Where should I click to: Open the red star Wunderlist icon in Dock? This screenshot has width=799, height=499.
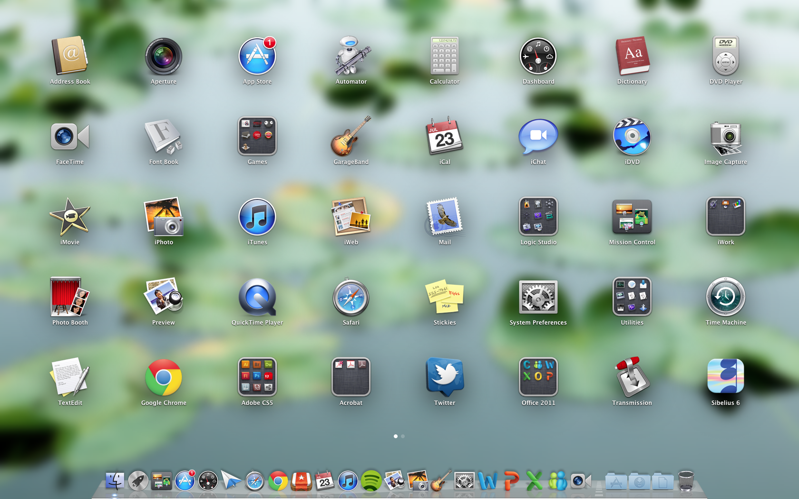(301, 481)
